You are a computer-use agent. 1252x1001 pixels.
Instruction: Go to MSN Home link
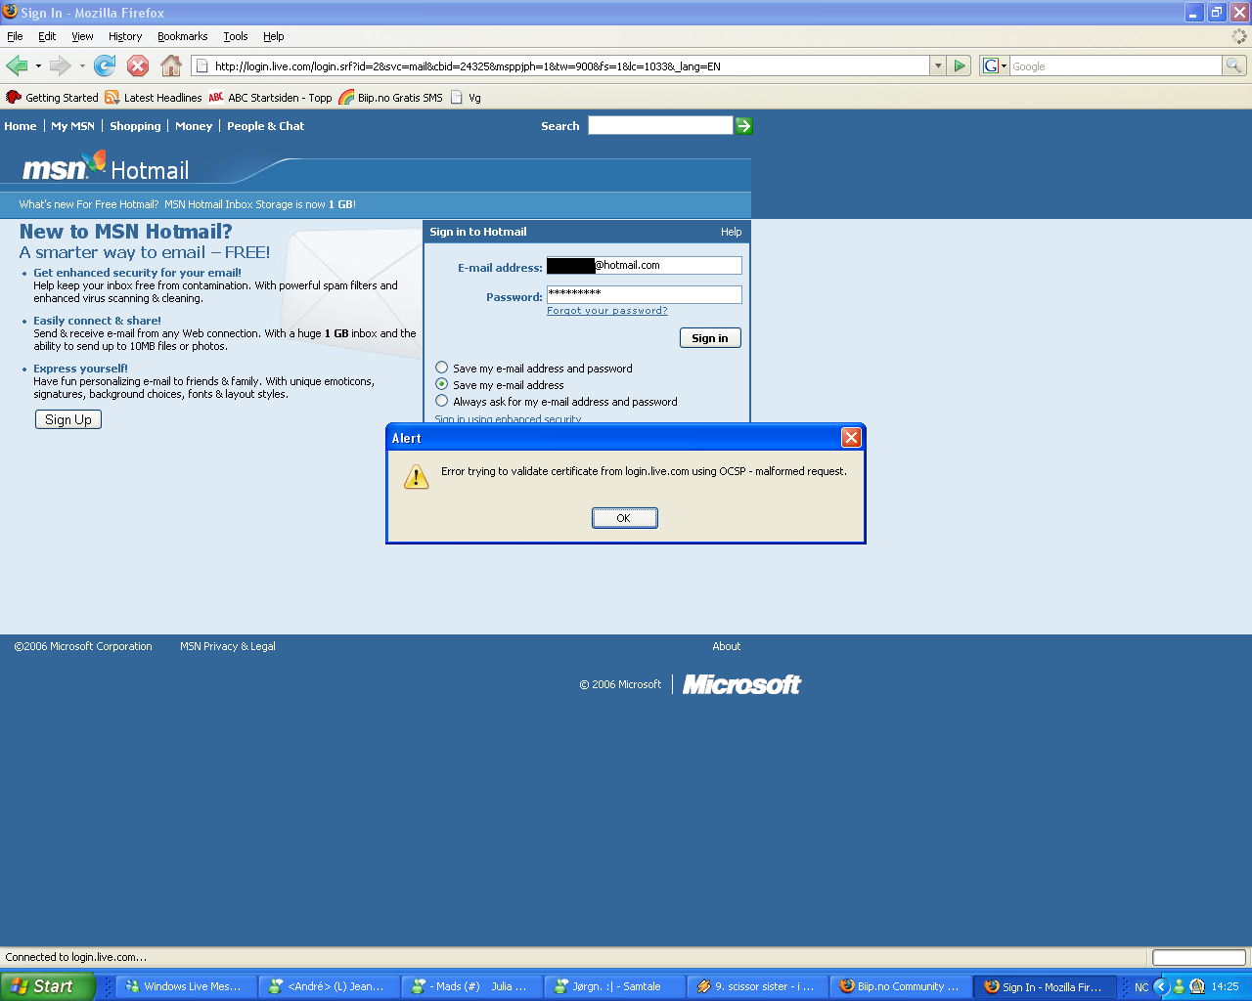[20, 126]
